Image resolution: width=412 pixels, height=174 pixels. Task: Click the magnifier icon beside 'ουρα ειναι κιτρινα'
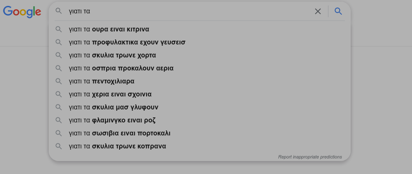59,29
